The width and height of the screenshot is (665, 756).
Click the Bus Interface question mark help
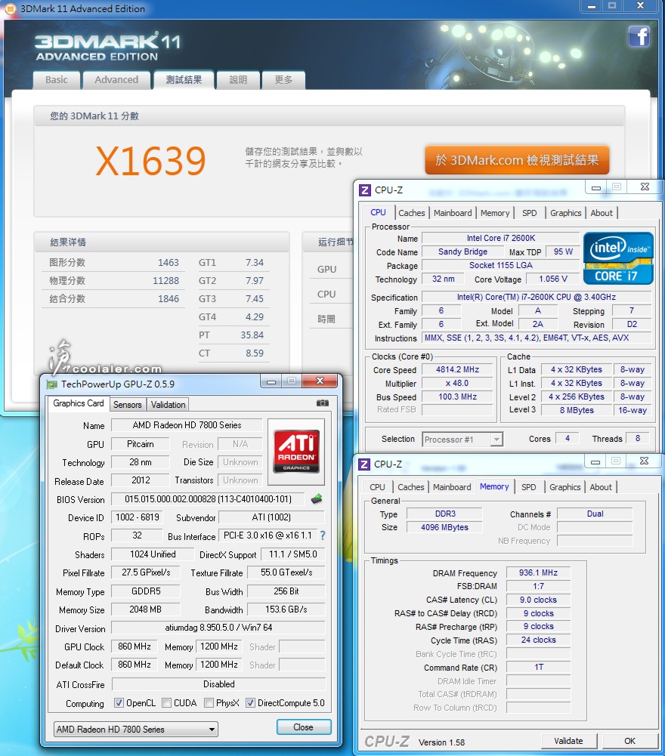[x=323, y=535]
